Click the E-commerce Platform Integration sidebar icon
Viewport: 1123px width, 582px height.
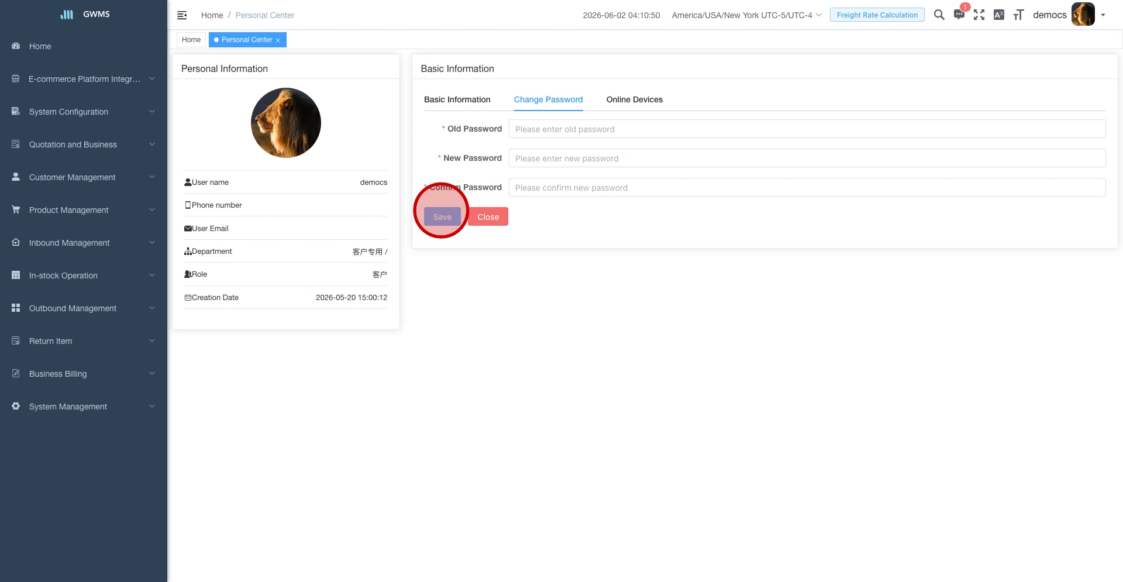coord(16,79)
